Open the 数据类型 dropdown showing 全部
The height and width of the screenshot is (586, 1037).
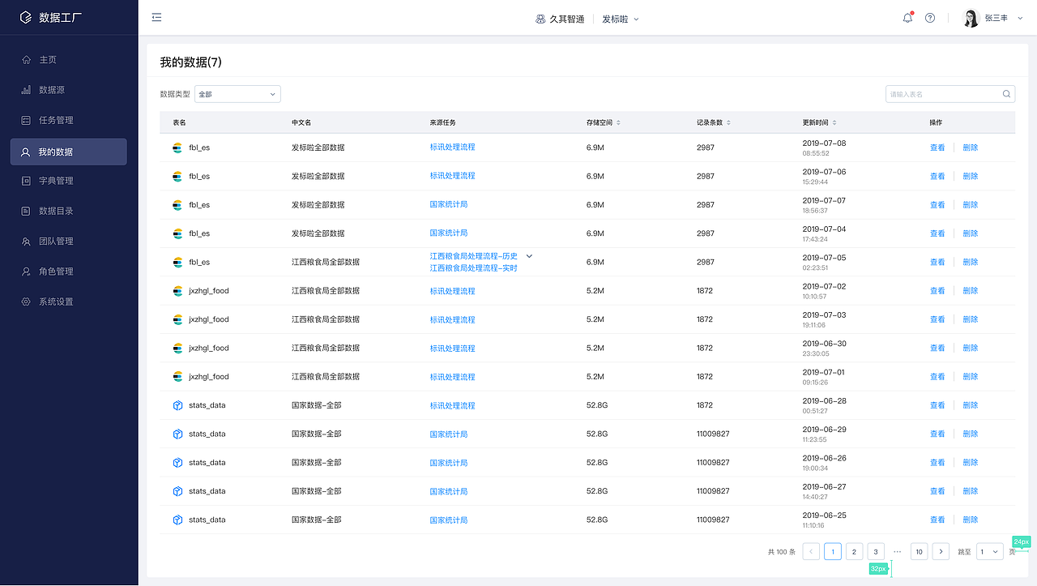237,93
